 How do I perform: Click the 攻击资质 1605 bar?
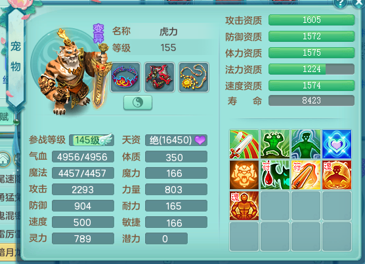pos(311,20)
